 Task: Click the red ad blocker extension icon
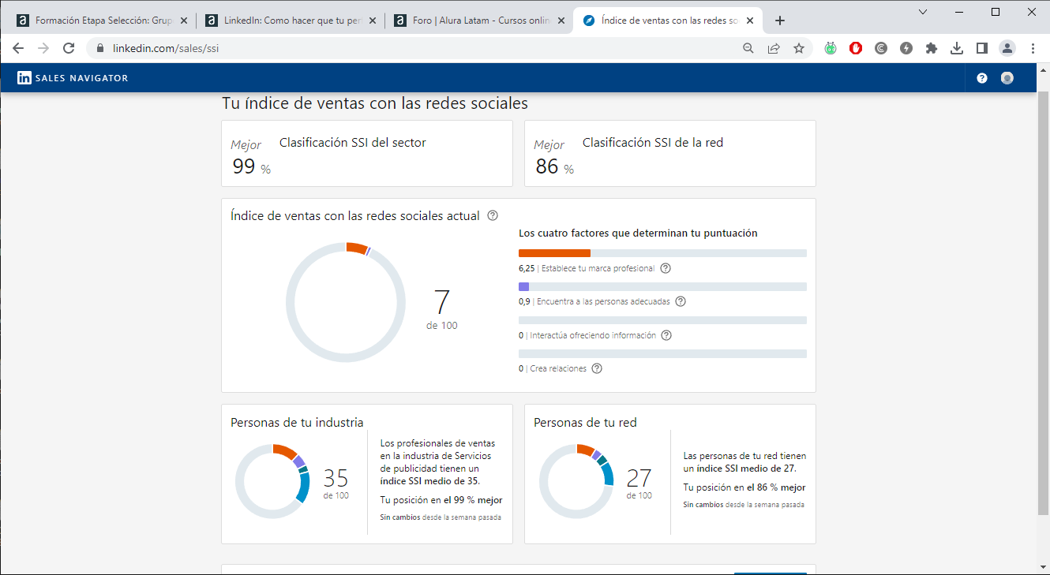tap(856, 48)
